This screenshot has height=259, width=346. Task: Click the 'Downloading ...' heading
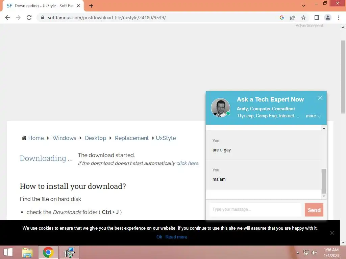tap(46, 159)
